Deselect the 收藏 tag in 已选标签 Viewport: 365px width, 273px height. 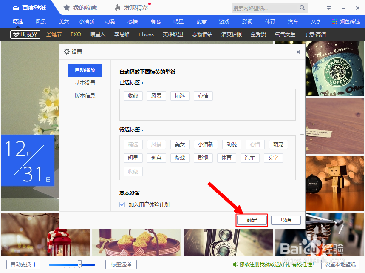click(x=133, y=95)
